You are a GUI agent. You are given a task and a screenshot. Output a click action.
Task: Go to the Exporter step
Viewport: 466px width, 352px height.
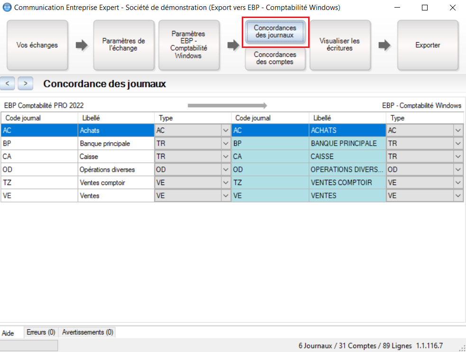(428, 45)
